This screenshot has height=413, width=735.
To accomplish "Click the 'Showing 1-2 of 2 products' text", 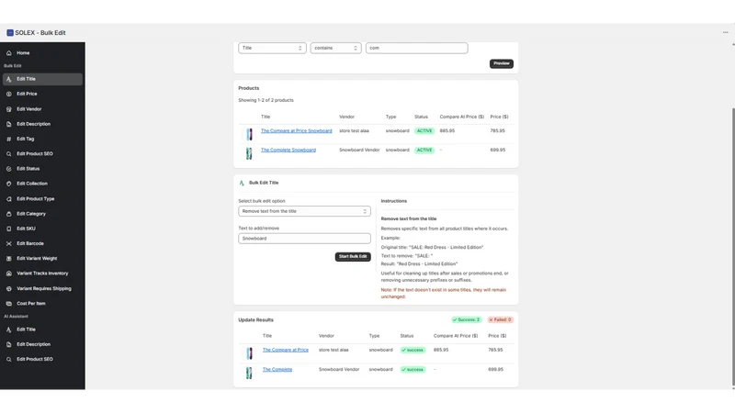I will 266,100.
